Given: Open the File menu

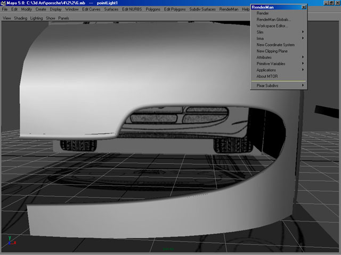Looking at the screenshot, I should [x=5, y=10].
